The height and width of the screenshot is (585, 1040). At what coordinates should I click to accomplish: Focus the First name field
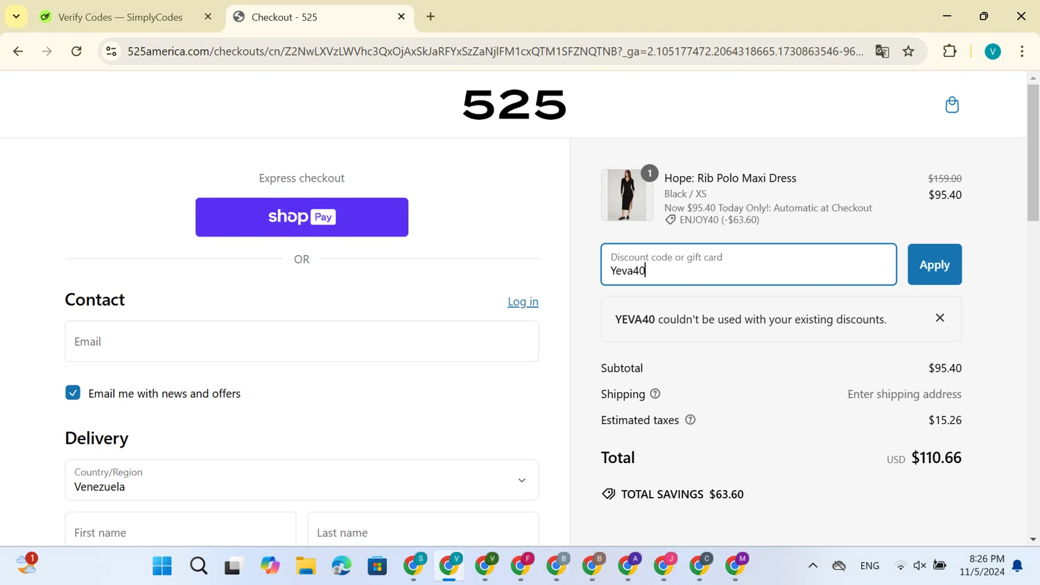(x=180, y=530)
